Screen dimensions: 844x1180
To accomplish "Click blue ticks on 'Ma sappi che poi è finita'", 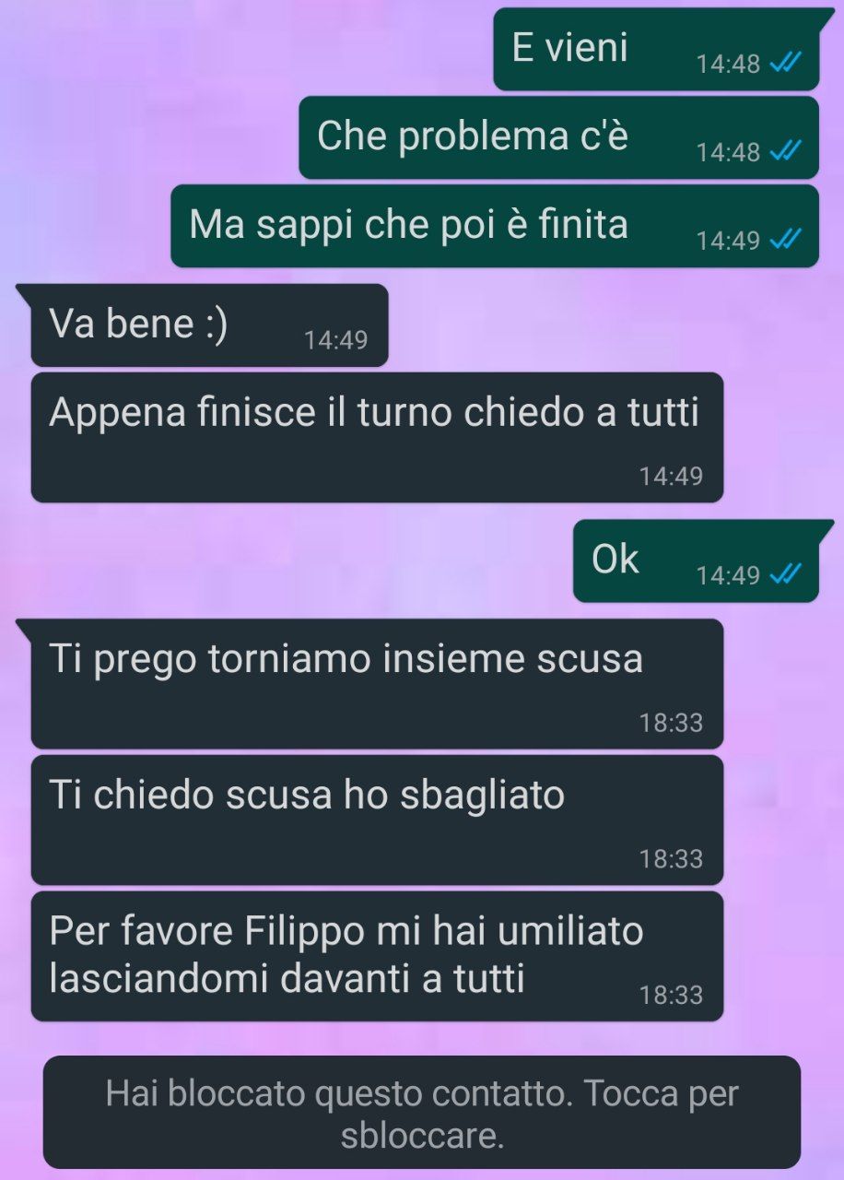I will [x=785, y=241].
